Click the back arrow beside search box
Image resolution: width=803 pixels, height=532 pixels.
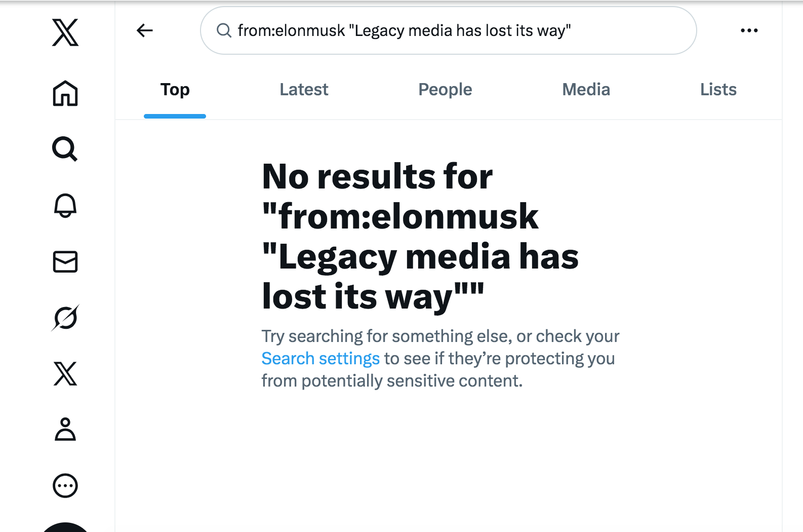(x=145, y=30)
